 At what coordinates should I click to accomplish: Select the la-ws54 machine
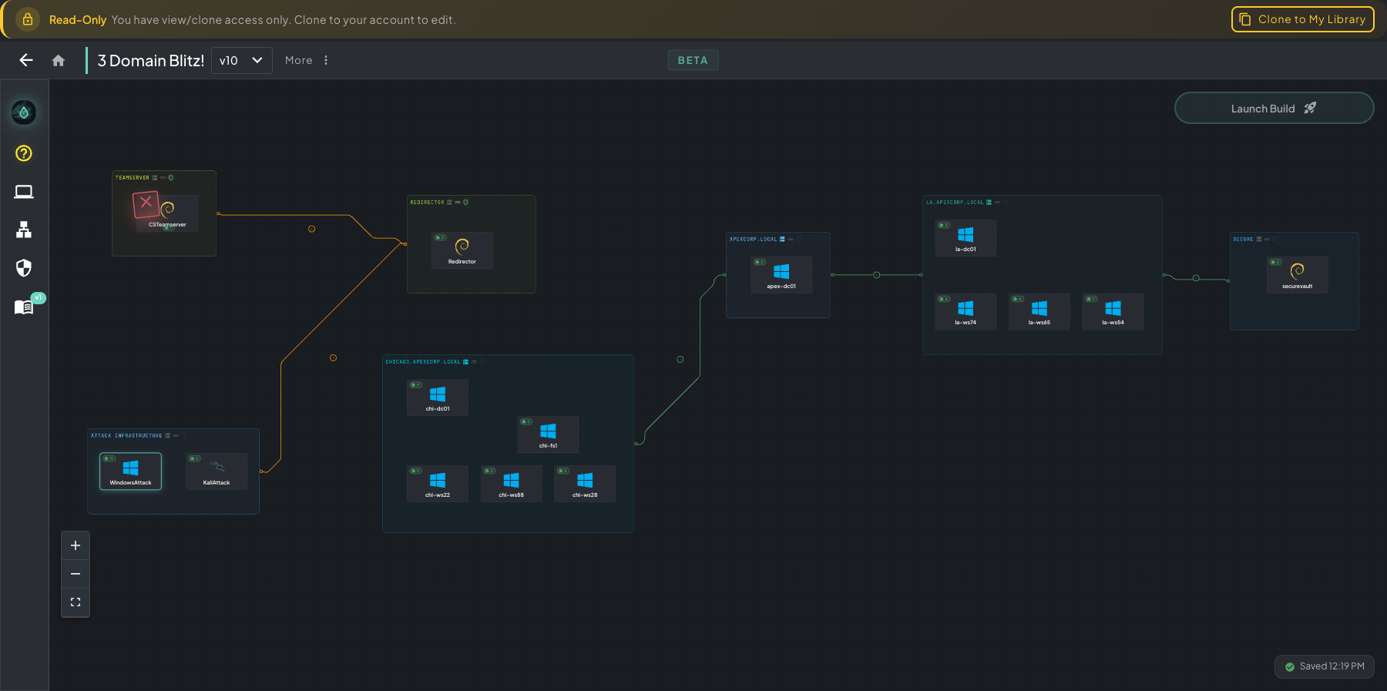pos(1113,312)
